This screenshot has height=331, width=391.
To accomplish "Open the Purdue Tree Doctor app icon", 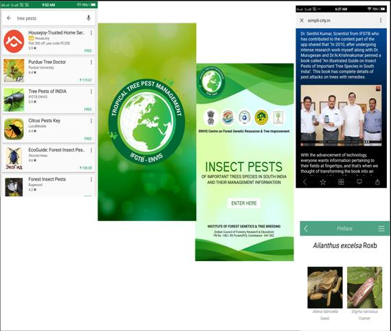I will coord(14,71).
